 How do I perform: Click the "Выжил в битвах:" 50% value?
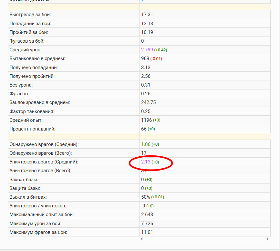(x=146, y=197)
